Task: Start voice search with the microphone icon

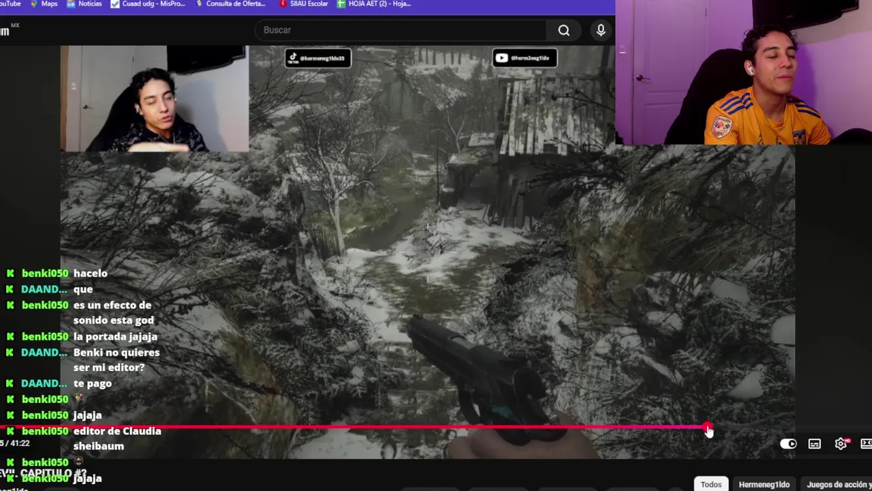Action: [x=601, y=30]
